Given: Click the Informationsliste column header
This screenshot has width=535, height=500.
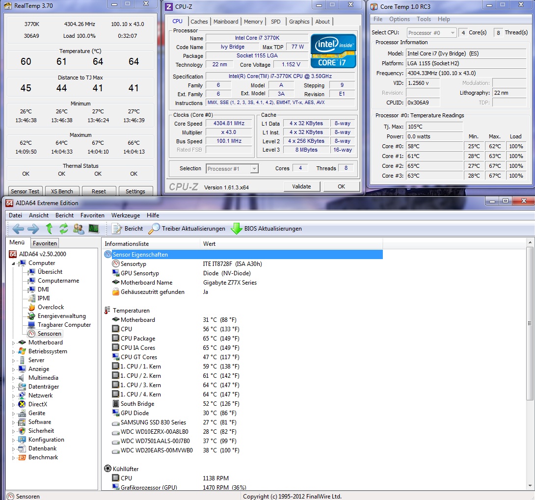Looking at the screenshot, I should pyautogui.click(x=151, y=244).
